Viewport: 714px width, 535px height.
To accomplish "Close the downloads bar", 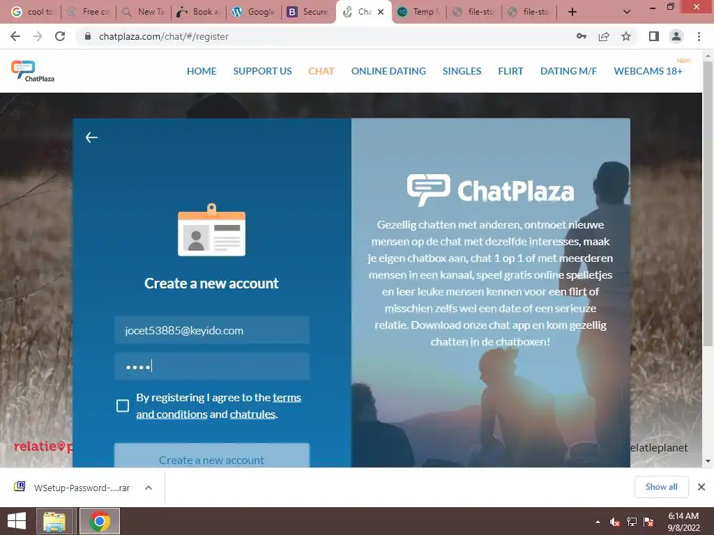I will point(701,487).
